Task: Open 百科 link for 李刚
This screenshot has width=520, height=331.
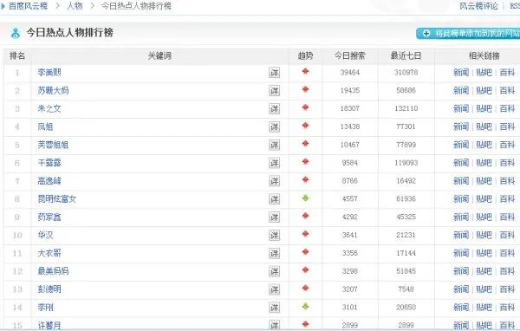Action: point(507,307)
